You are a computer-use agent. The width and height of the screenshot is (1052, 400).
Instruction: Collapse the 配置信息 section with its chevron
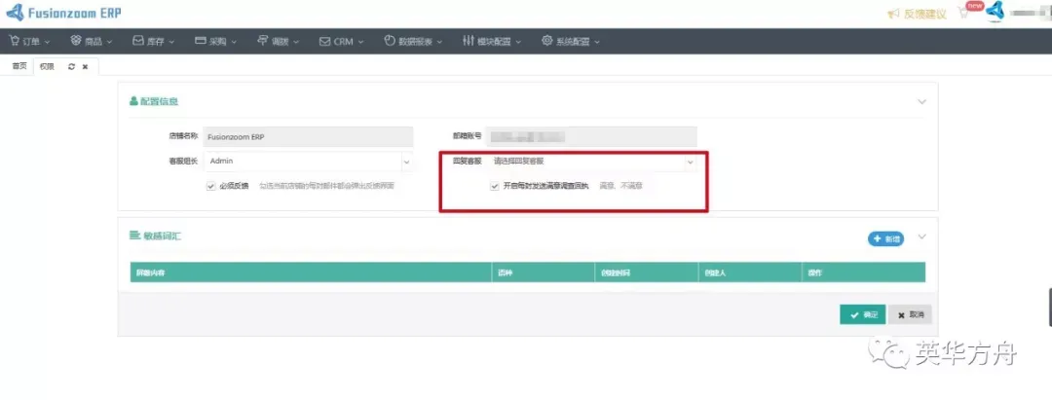[x=921, y=102]
